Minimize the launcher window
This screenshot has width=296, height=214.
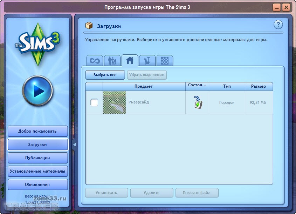coord(277,8)
